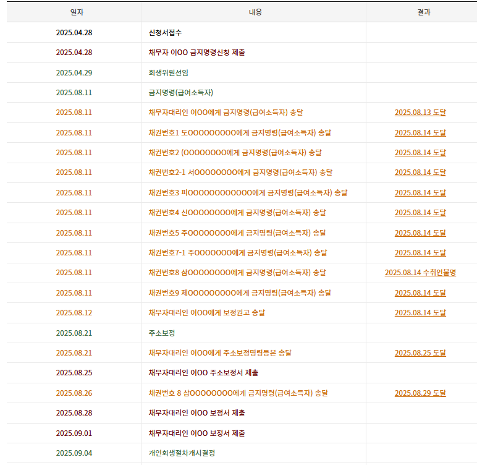Select 보정서 제출 entry dated 2025.08.28
Viewport: 477px width, 465px height.
pos(197,413)
